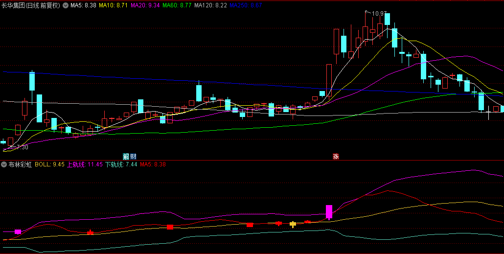Open the main chart indicator dropdown arrow
The width and height of the screenshot is (504, 254).
click(66, 5)
